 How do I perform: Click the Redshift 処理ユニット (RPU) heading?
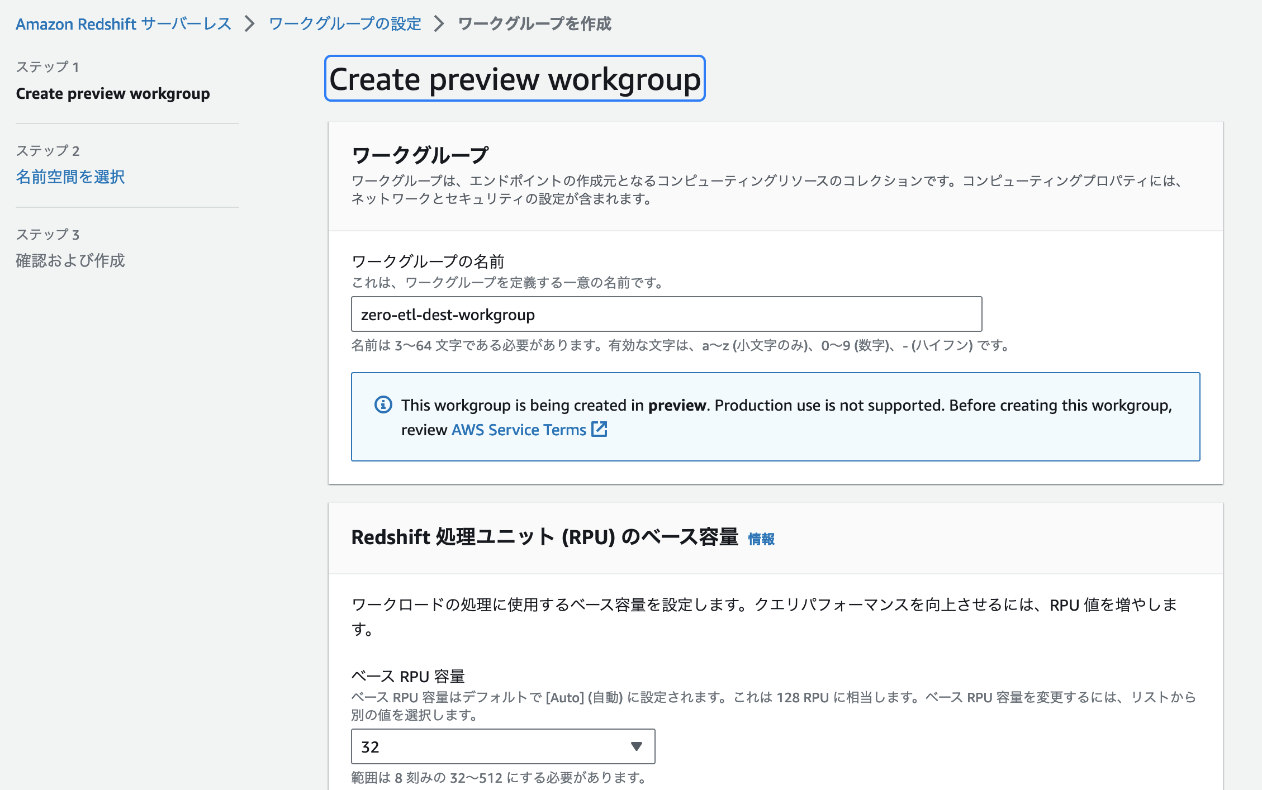click(545, 537)
